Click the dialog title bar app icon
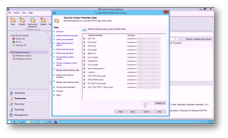The width and height of the screenshot is (228, 138). click(54, 13)
